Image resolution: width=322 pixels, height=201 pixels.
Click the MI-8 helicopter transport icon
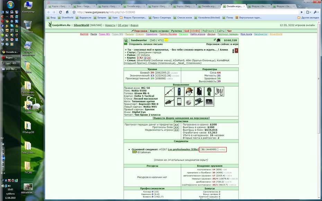[169, 101]
